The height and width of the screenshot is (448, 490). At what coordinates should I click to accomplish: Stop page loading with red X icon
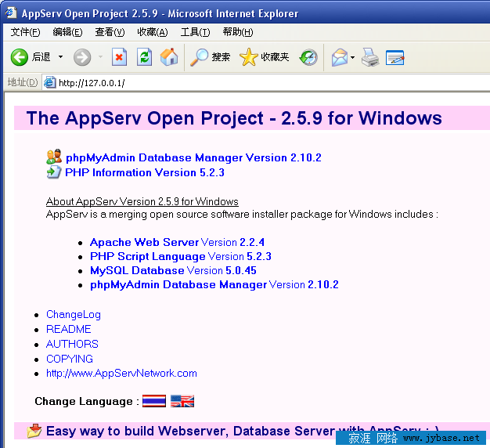click(x=119, y=57)
